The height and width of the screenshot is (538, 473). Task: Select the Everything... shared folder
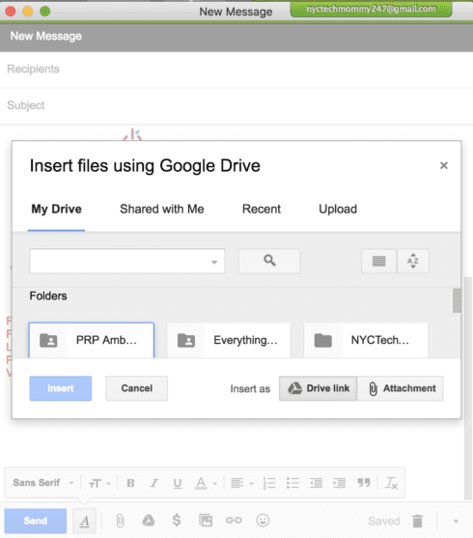tap(229, 340)
